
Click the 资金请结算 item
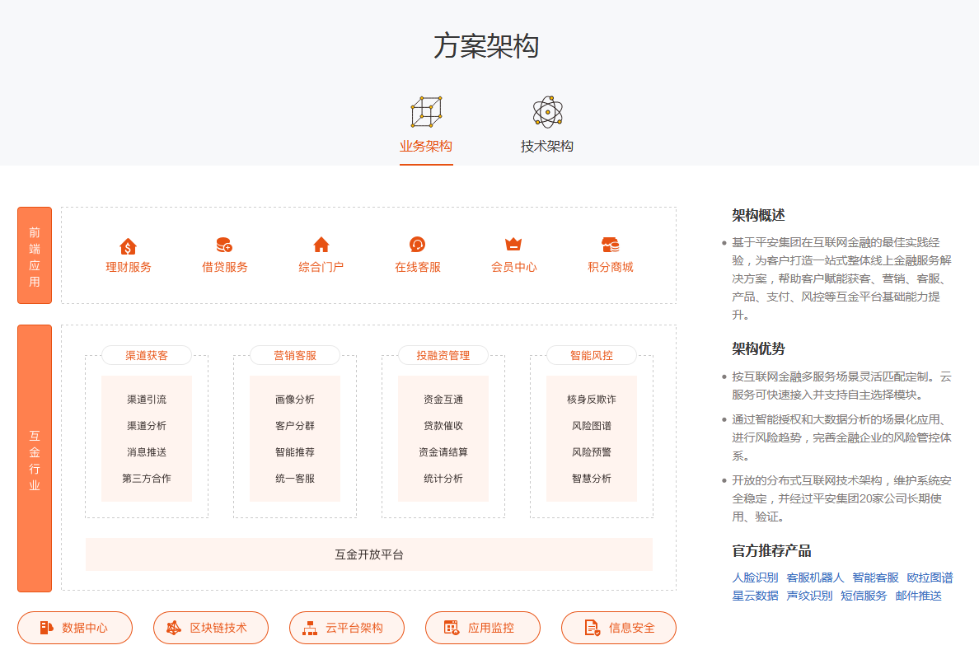pos(443,451)
